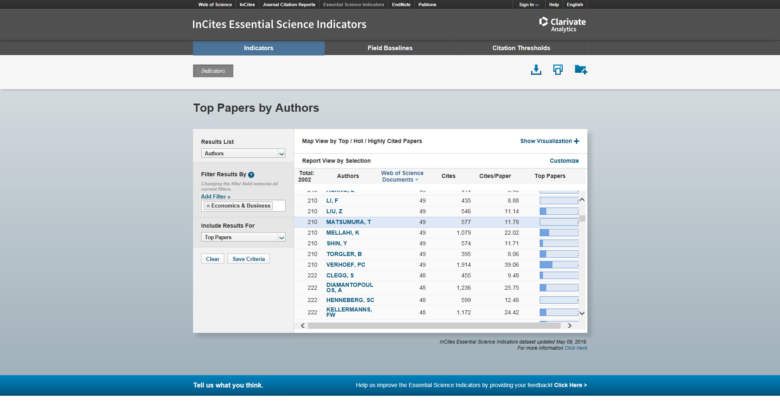Open author CLEGG, S

340,275
